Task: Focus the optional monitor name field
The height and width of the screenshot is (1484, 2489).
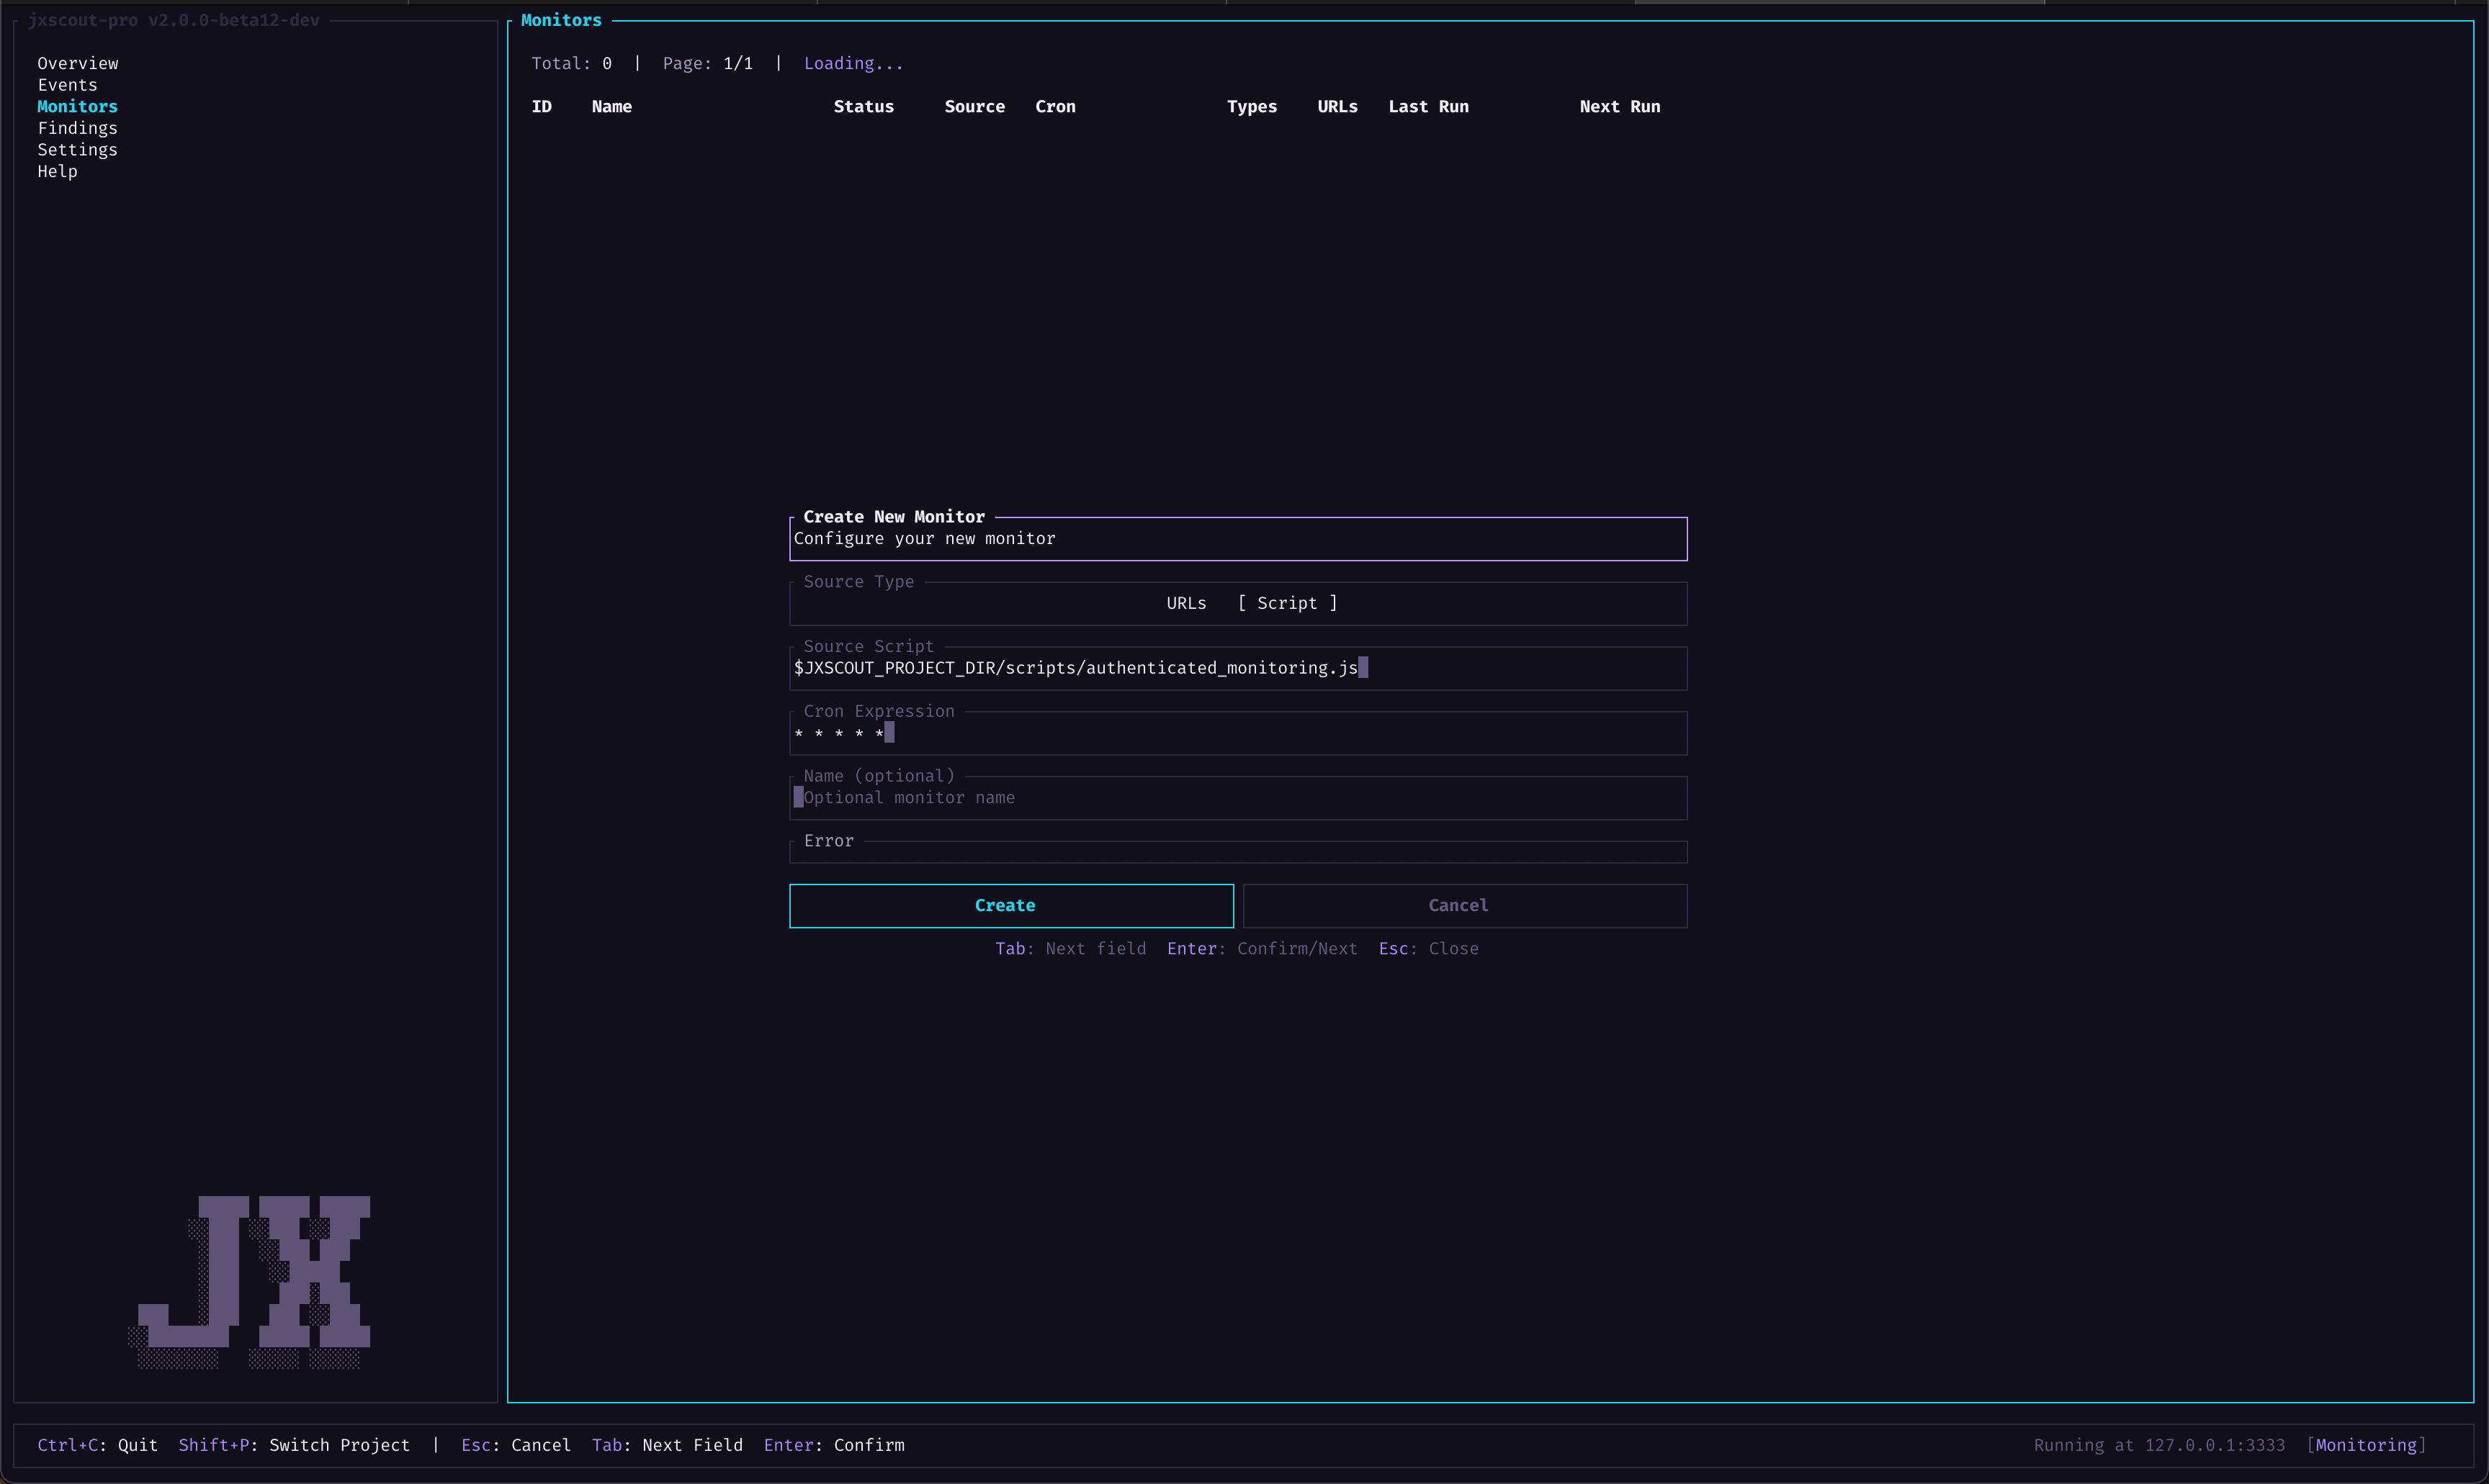Action: click(1239, 798)
